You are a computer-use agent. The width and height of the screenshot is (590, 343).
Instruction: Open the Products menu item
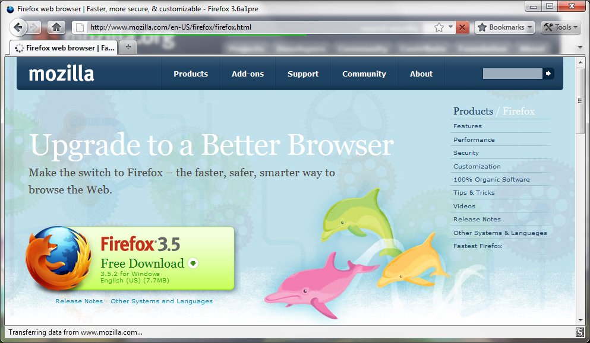click(191, 74)
